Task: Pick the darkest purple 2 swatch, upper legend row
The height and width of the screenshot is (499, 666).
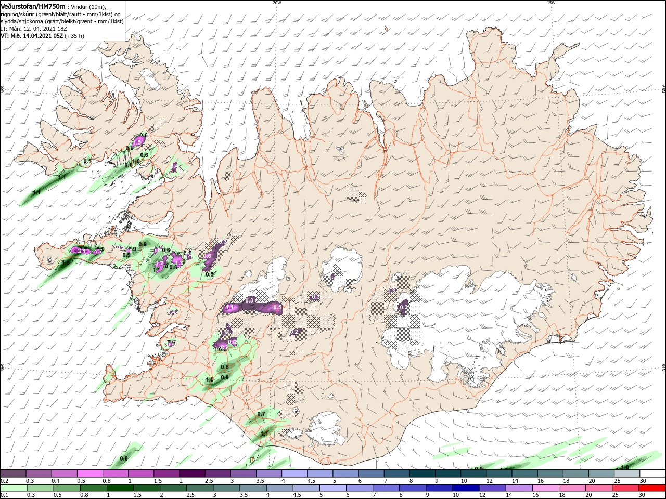Action: pyautogui.click(x=191, y=474)
